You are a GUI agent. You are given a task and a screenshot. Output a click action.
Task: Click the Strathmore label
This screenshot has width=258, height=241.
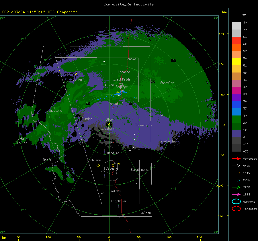(x=139, y=170)
